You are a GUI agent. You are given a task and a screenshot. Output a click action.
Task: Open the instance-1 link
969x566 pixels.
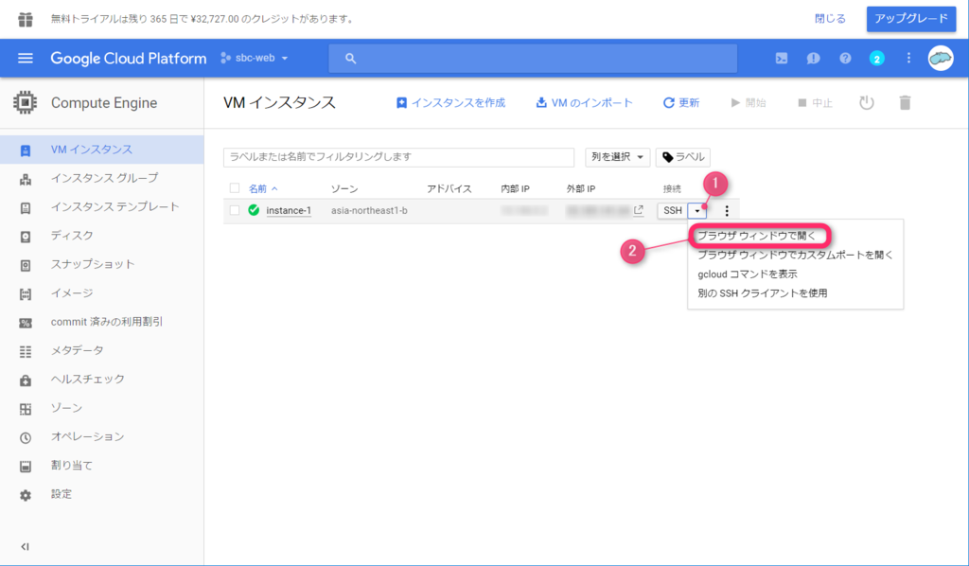coord(287,210)
